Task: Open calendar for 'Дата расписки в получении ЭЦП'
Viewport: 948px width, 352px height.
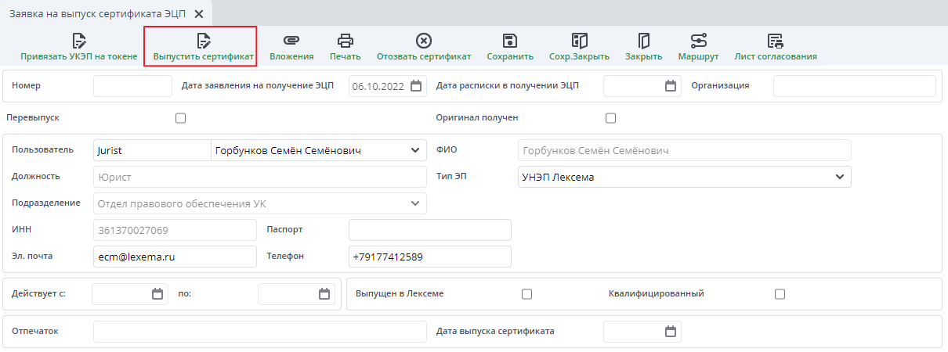Action: [x=671, y=86]
